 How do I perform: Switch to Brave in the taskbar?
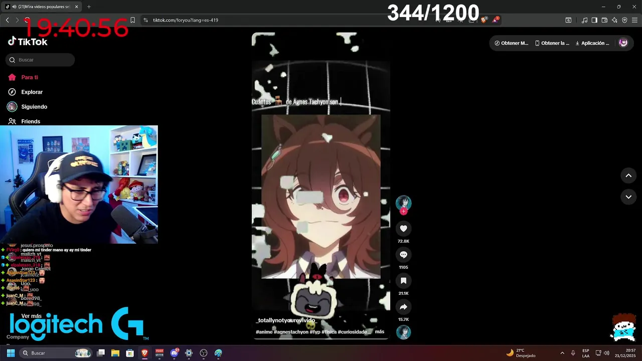coord(145,353)
